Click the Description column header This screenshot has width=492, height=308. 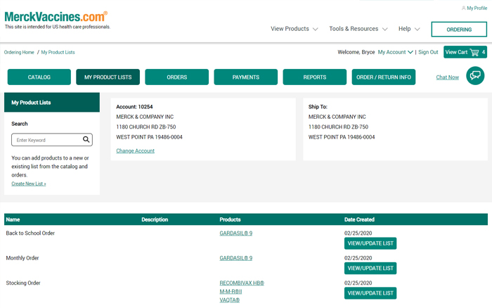coord(155,219)
